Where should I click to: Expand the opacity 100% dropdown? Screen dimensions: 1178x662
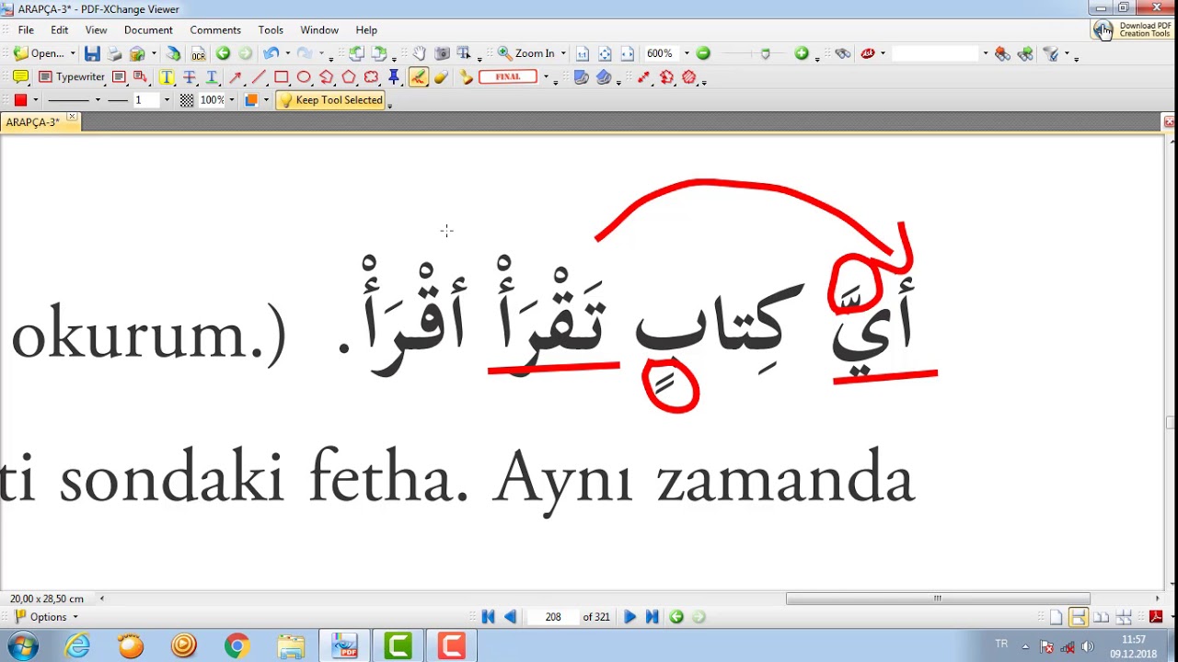pyautogui.click(x=231, y=100)
